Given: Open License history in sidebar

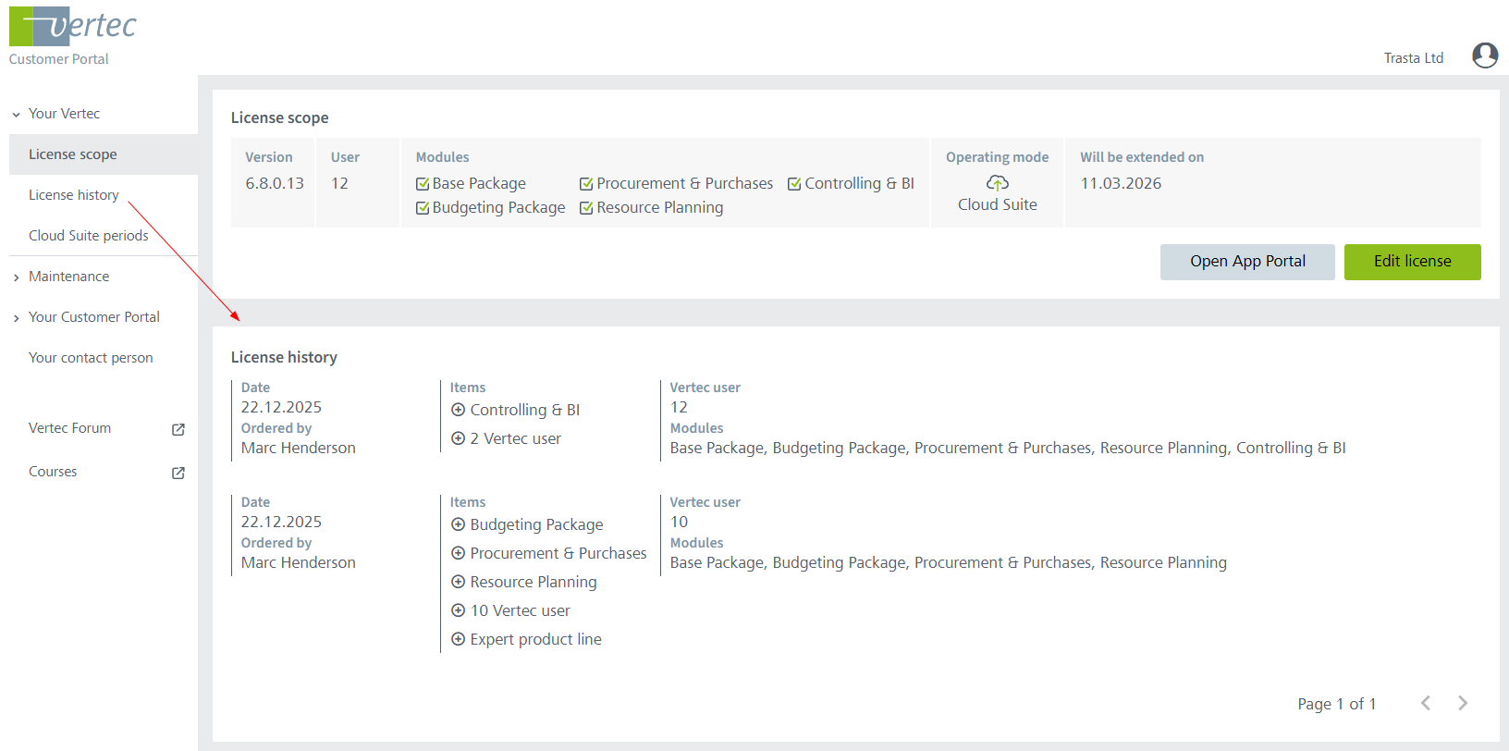Looking at the screenshot, I should [74, 195].
